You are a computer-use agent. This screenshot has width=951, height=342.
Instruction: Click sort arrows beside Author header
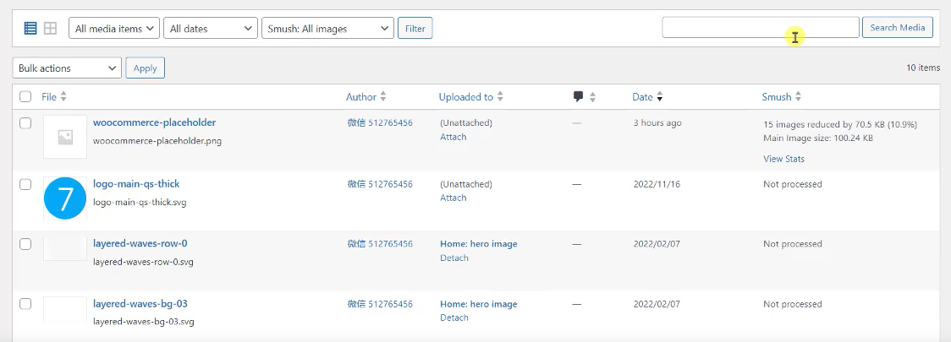(383, 97)
